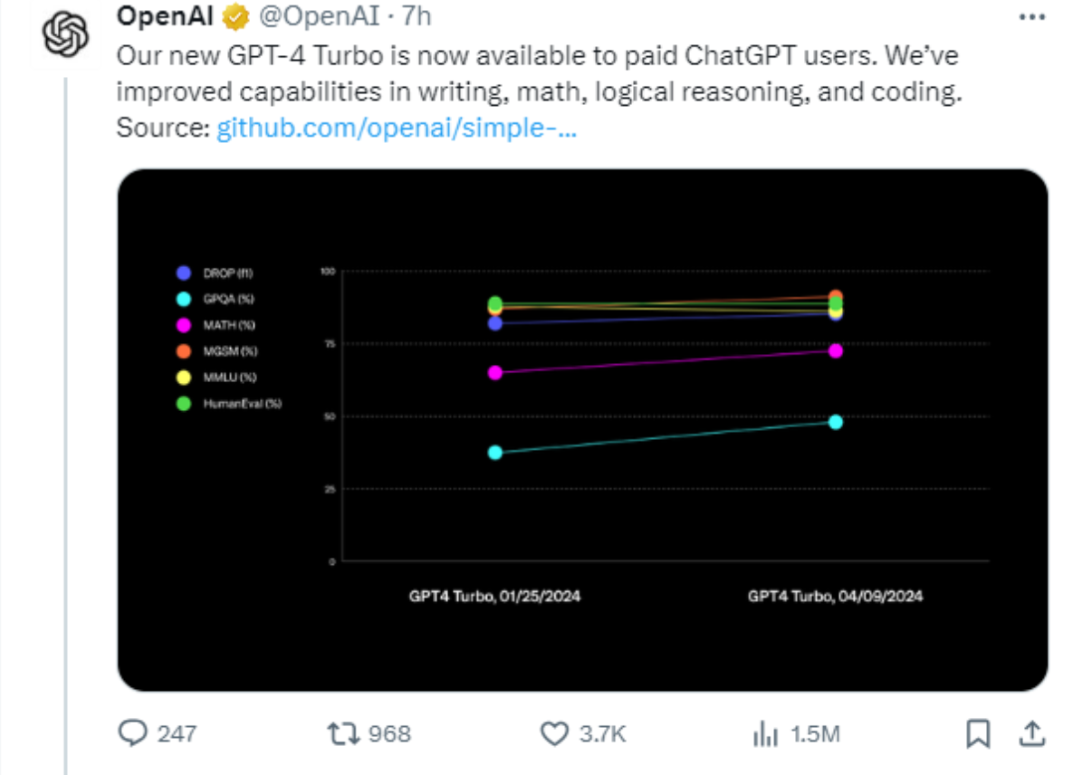Open the github.com/openai/simple-... link
This screenshot has height=775, width=1073.
[397, 128]
